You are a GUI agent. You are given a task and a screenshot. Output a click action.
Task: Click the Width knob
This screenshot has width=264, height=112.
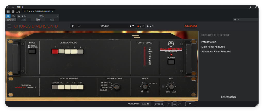[x=145, y=87]
